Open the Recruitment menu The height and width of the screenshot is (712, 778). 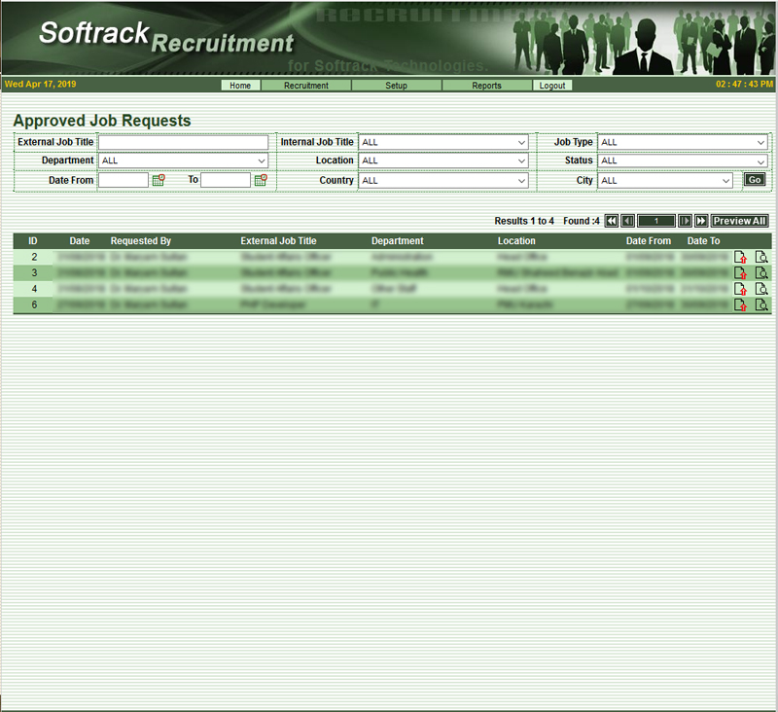[306, 86]
